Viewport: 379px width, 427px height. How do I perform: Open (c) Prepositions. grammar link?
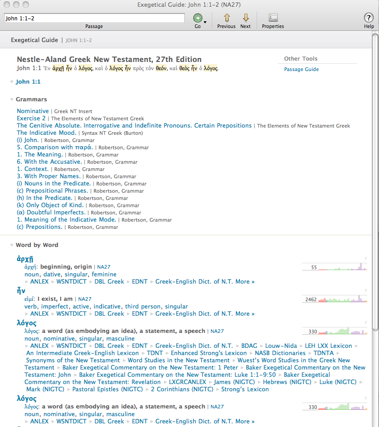pos(40,227)
